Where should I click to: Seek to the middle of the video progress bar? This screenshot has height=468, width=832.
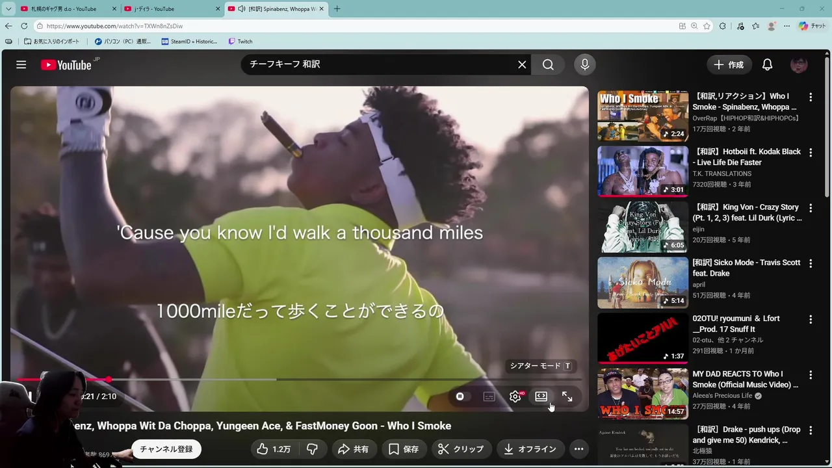click(x=299, y=379)
